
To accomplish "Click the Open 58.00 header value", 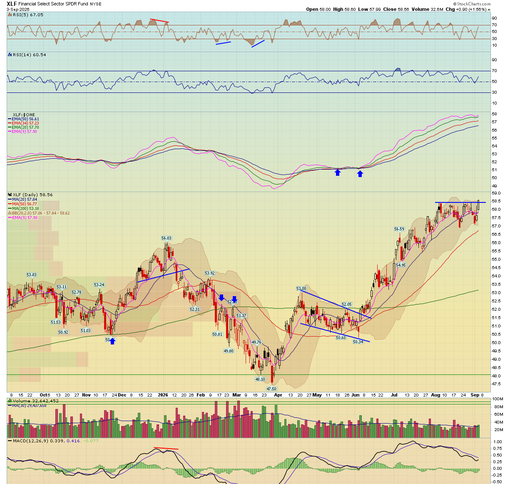I will 318,9.
